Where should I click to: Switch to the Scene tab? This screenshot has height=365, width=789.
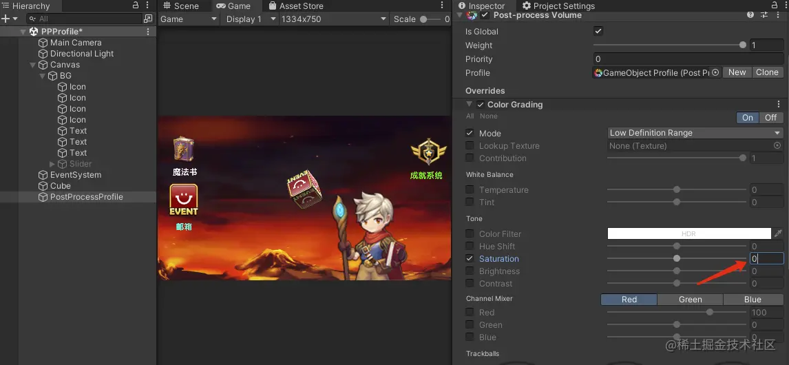(x=181, y=6)
